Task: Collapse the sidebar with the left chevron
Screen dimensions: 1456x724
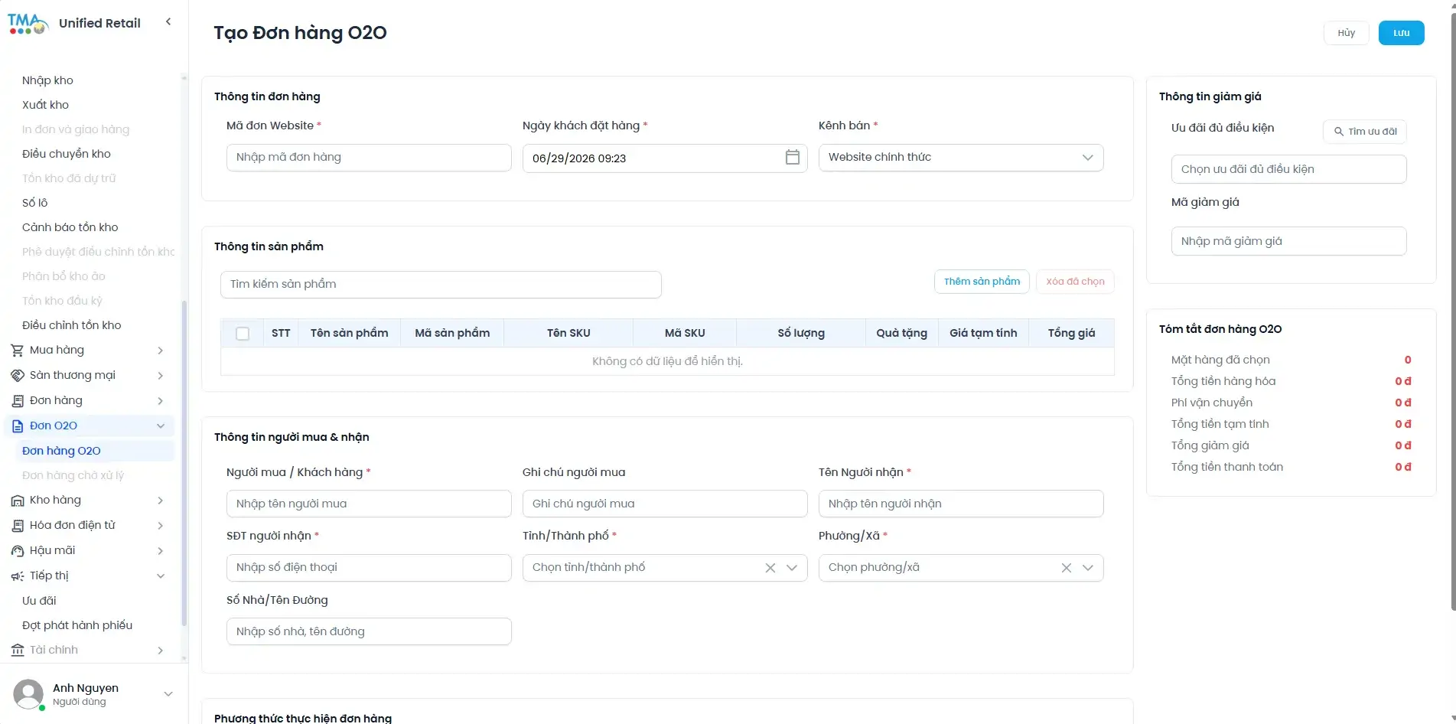Action: [x=168, y=22]
